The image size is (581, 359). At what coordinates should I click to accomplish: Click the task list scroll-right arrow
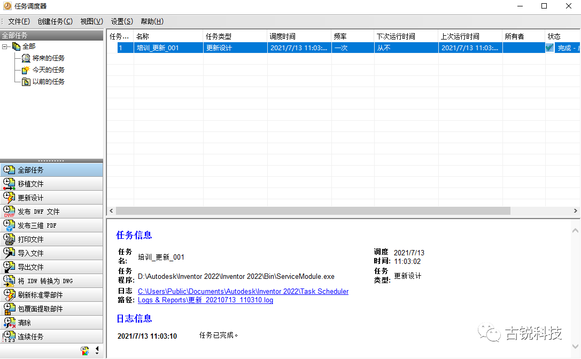tap(576, 211)
